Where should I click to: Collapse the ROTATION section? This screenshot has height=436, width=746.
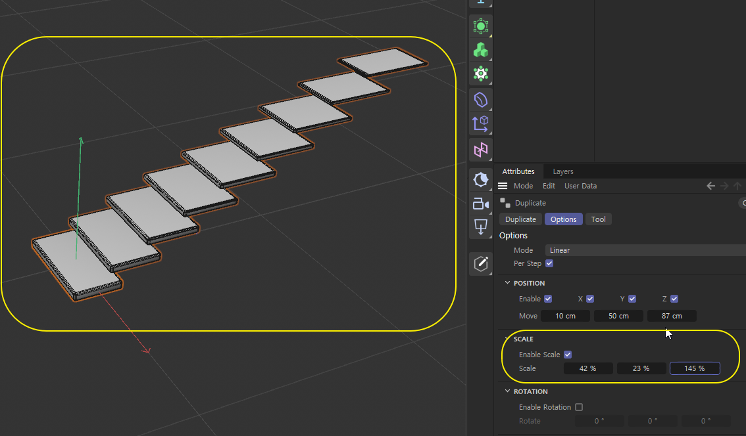click(x=507, y=391)
